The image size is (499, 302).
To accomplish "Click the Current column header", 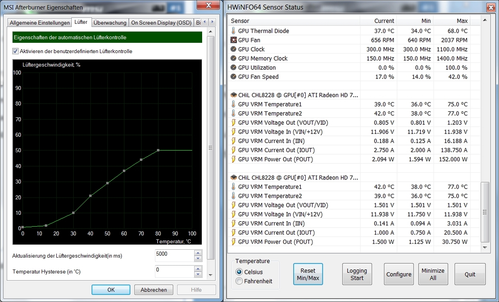I will click(x=379, y=21).
